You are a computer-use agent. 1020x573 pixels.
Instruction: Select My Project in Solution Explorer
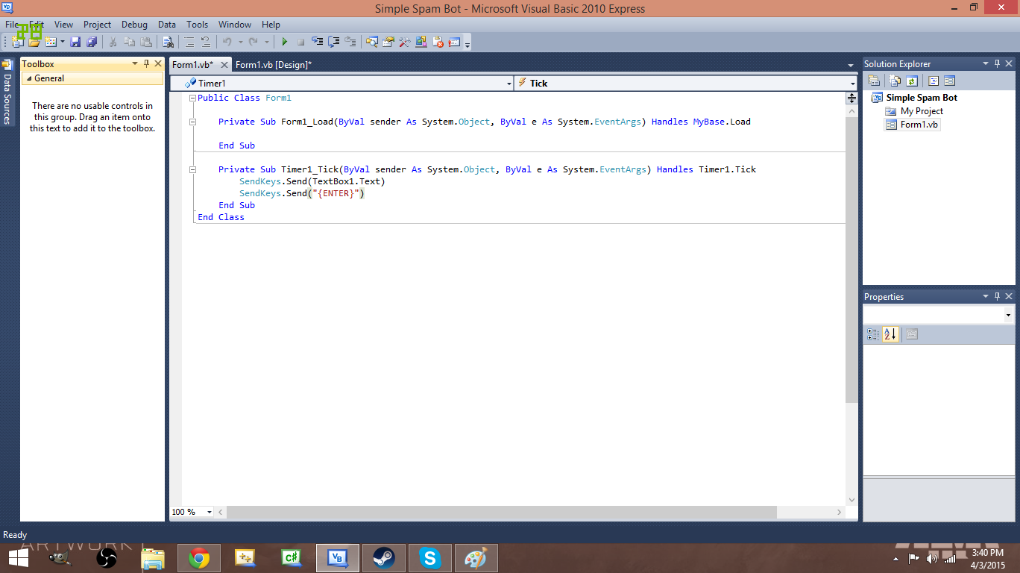(922, 111)
